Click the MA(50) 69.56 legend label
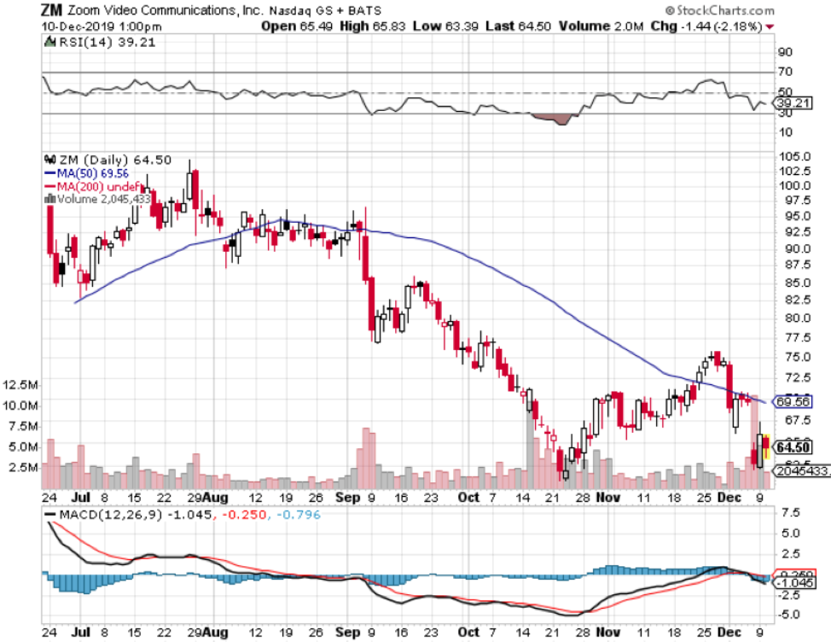This screenshot has height=642, width=831. coord(92,173)
